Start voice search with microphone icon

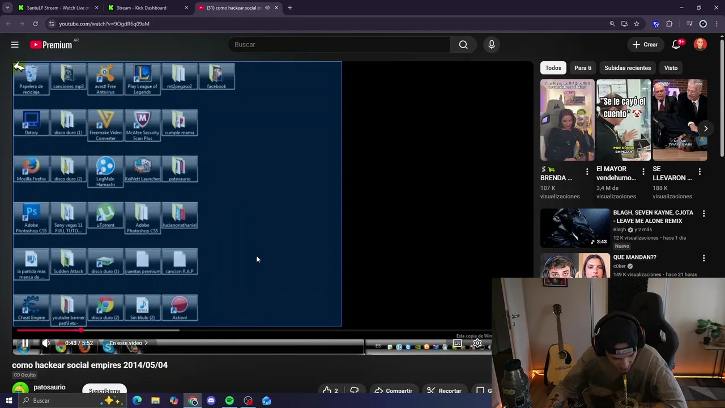coord(492,45)
